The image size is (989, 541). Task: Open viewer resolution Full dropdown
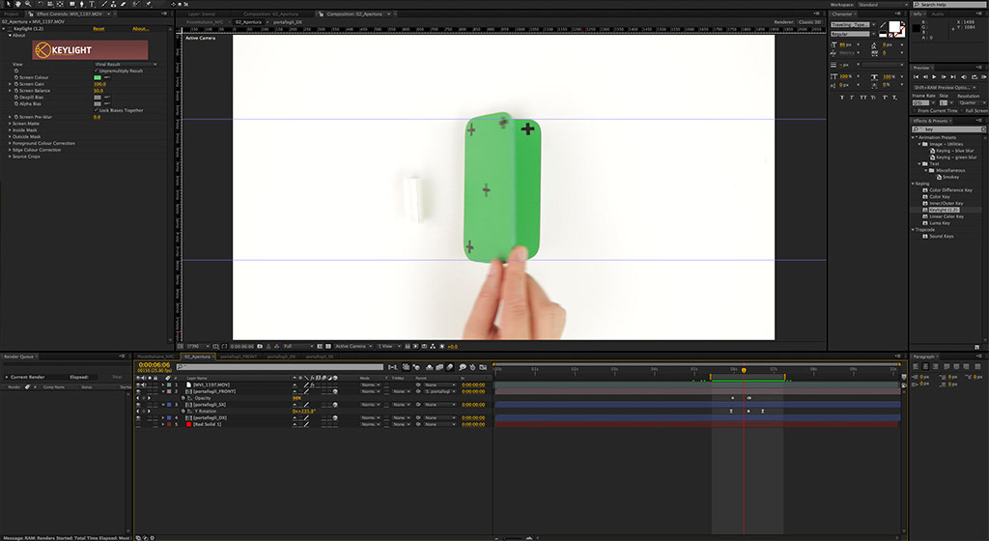coord(298,346)
